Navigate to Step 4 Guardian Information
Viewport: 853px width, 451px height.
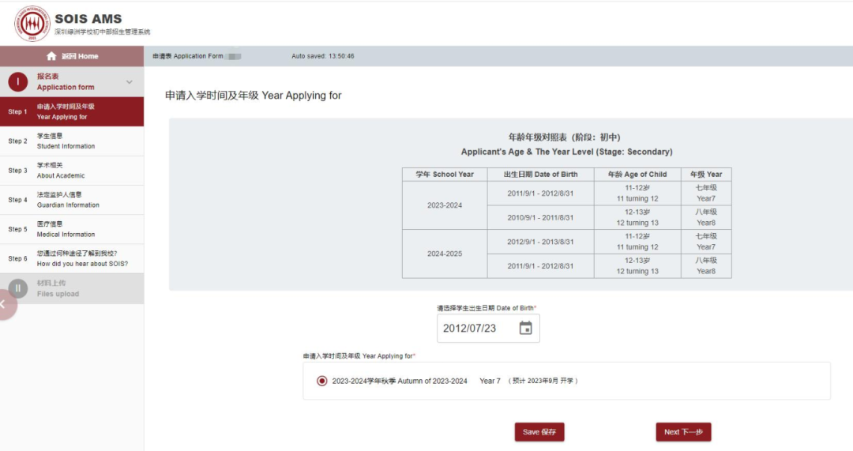click(71, 200)
